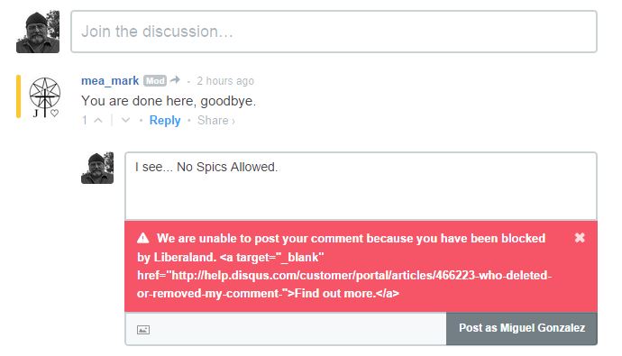Downvote mea_mark's comment
Image resolution: width=622 pixels, height=356 pixels.
[x=125, y=120]
